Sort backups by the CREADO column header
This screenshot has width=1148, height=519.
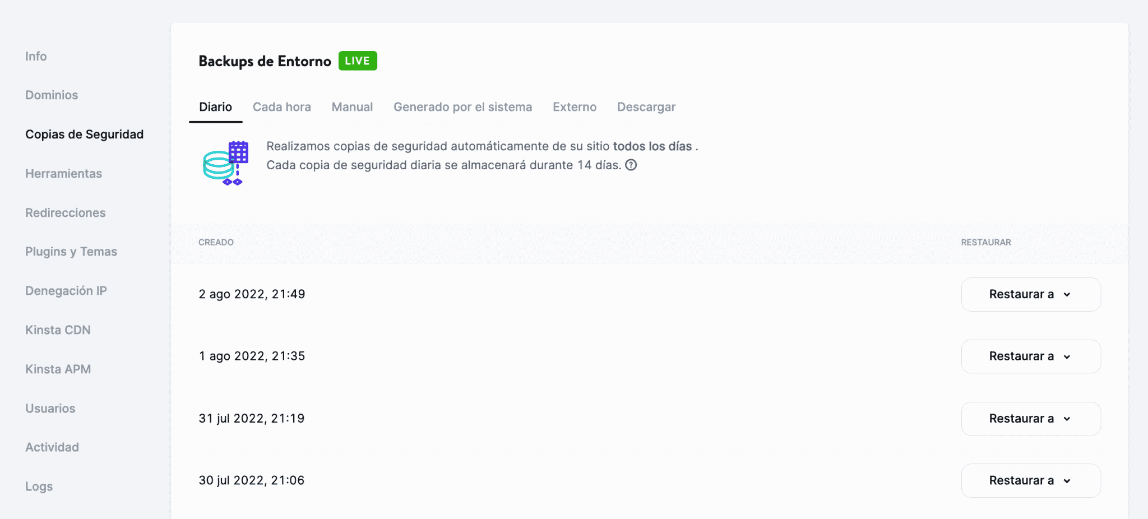click(216, 242)
